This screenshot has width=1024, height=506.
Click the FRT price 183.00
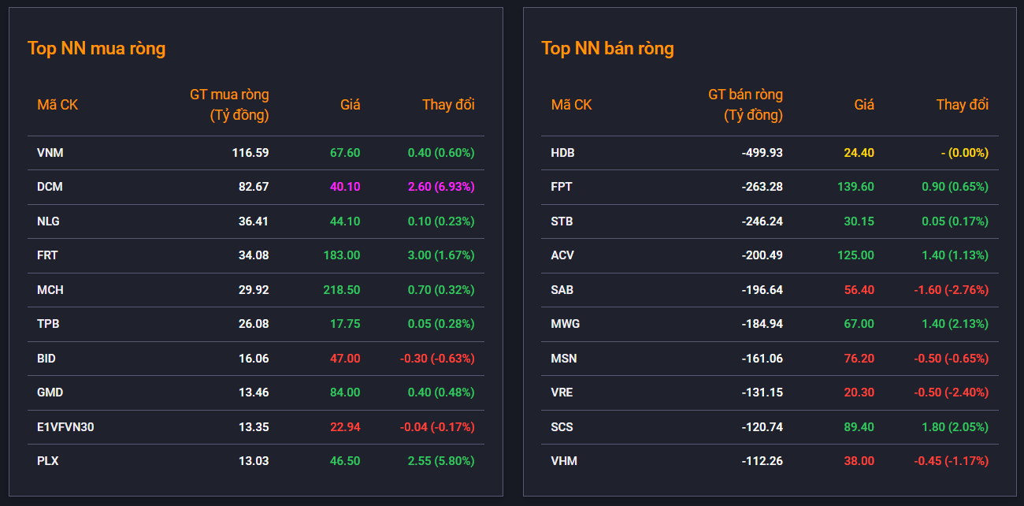point(342,255)
